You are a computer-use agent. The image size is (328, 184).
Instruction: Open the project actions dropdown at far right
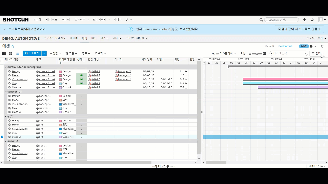(316, 38)
